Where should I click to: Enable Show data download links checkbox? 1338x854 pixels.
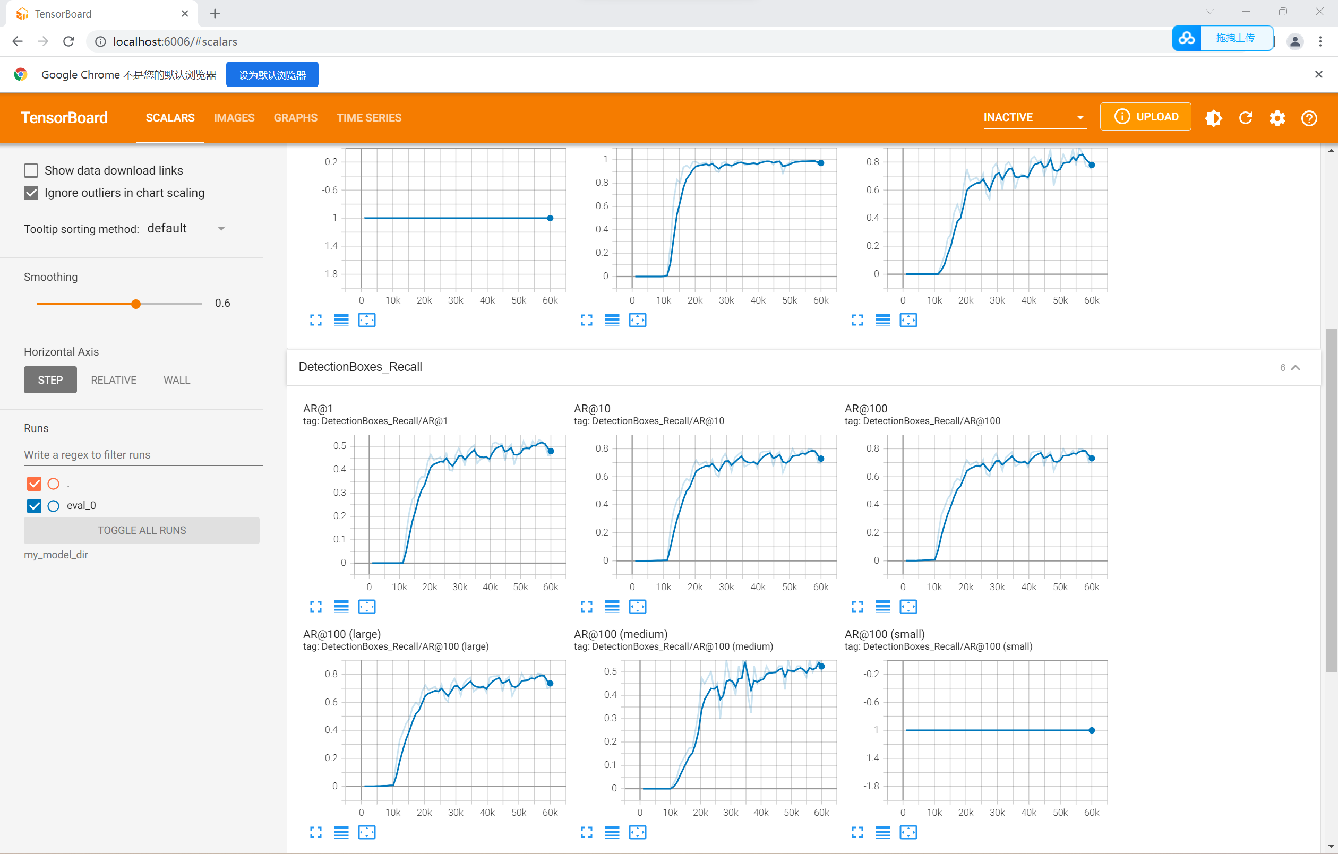(x=31, y=170)
